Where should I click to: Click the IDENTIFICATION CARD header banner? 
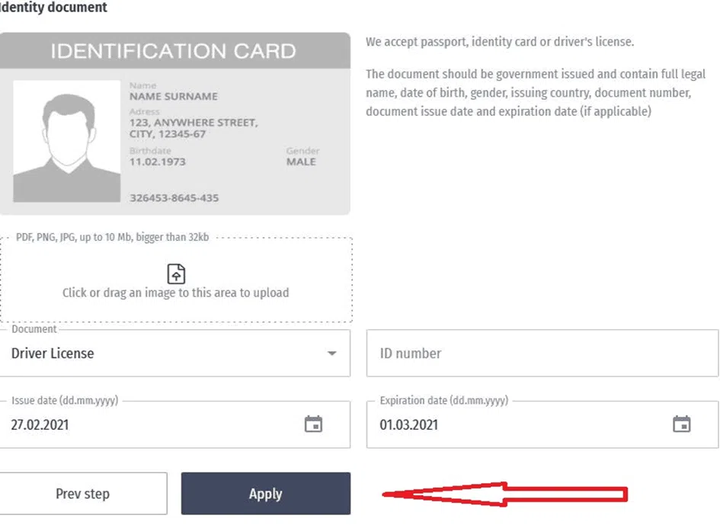(x=175, y=50)
